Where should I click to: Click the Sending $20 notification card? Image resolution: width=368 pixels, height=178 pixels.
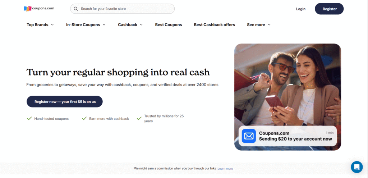tap(288, 136)
